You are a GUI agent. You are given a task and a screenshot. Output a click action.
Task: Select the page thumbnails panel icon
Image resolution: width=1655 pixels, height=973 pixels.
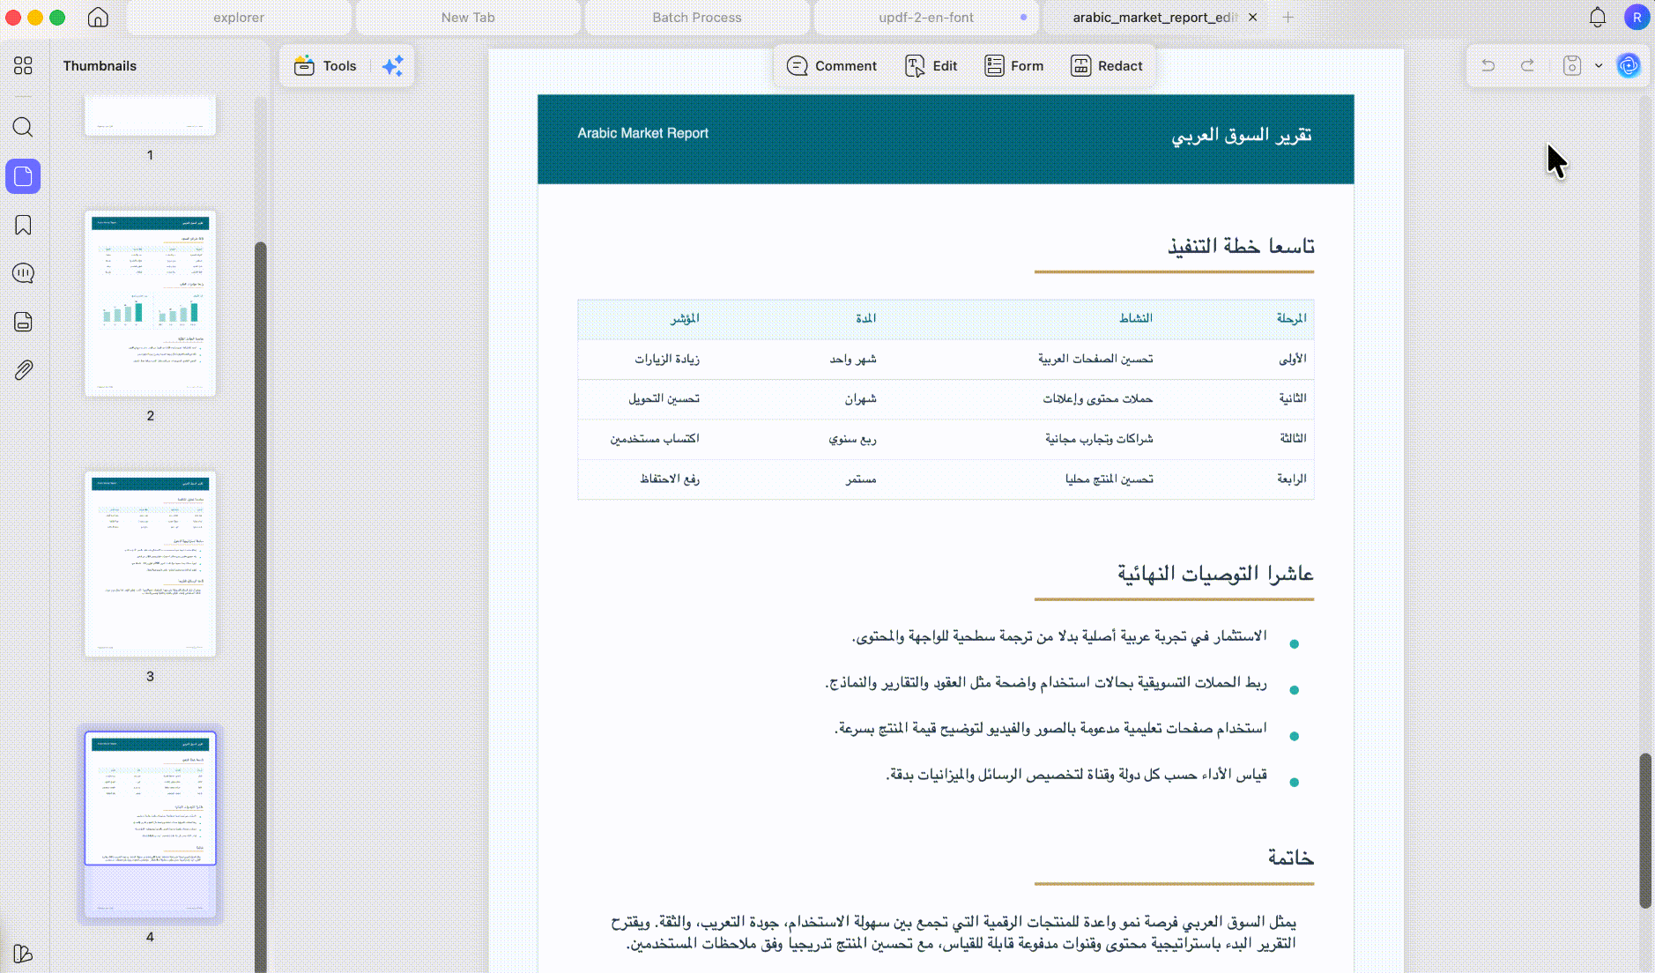[x=23, y=176]
